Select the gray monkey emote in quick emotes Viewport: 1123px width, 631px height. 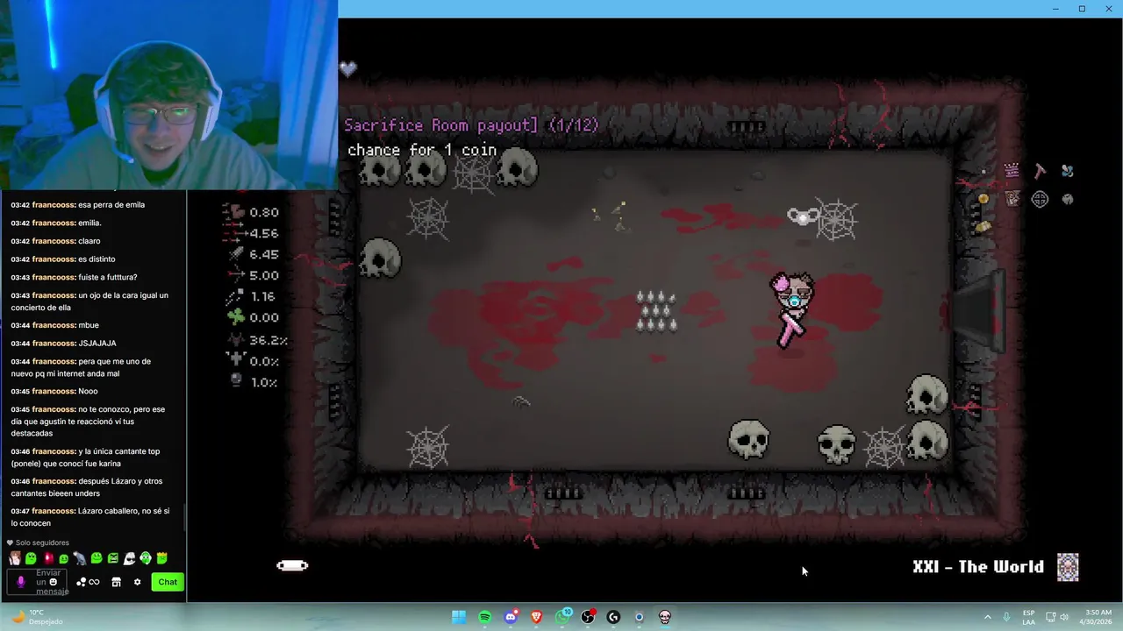click(x=80, y=558)
